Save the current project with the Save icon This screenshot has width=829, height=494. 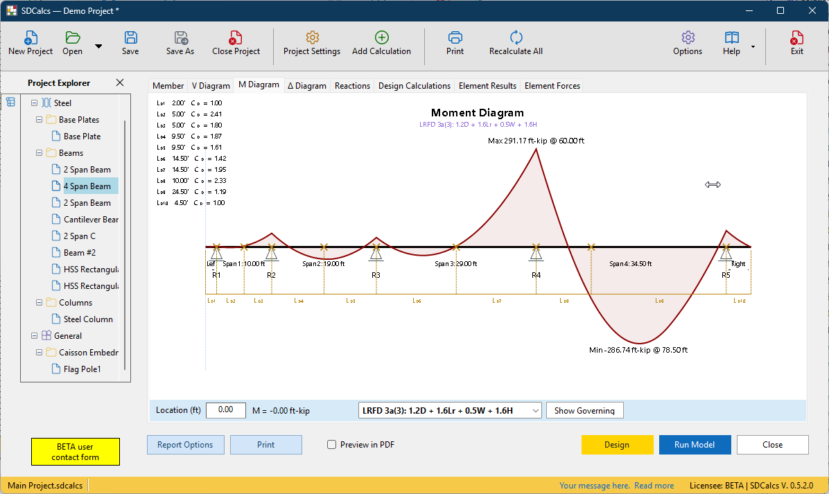point(130,43)
